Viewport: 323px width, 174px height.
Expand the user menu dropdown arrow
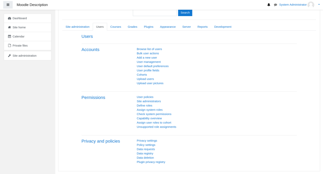pyautogui.click(x=319, y=5)
